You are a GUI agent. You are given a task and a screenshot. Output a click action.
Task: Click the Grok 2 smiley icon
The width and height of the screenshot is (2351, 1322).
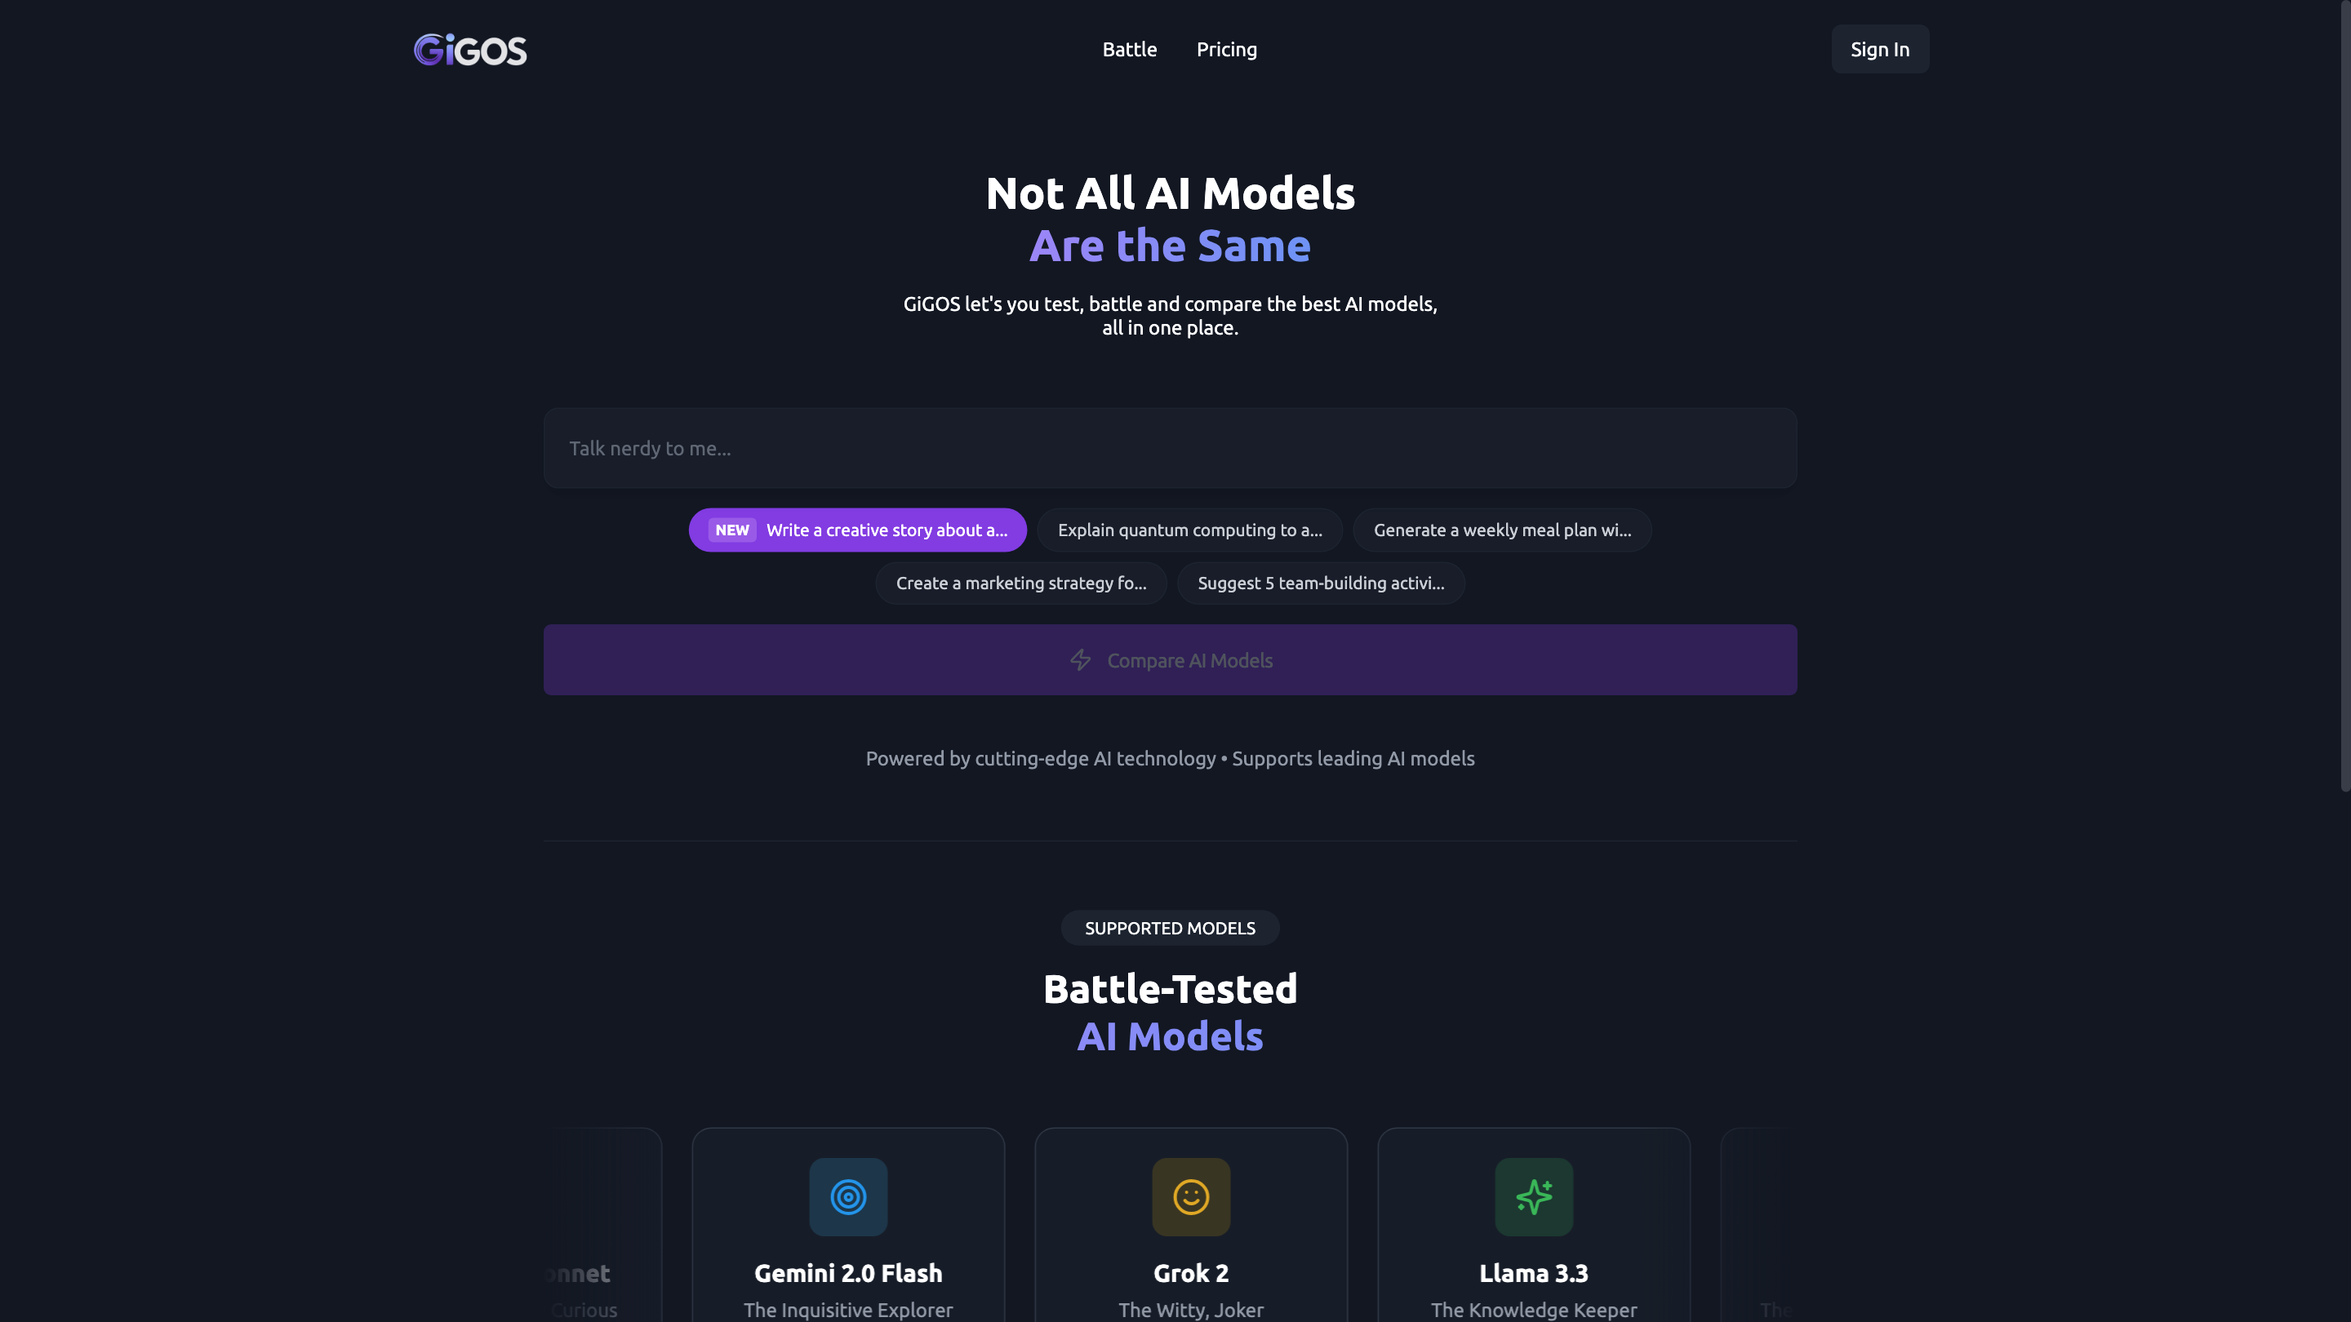click(x=1190, y=1196)
